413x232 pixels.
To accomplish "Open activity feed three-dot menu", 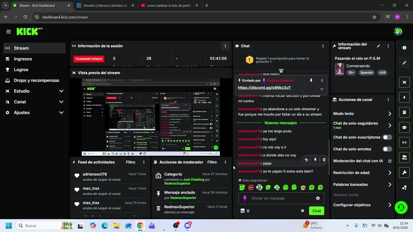I will pyautogui.click(x=144, y=162).
